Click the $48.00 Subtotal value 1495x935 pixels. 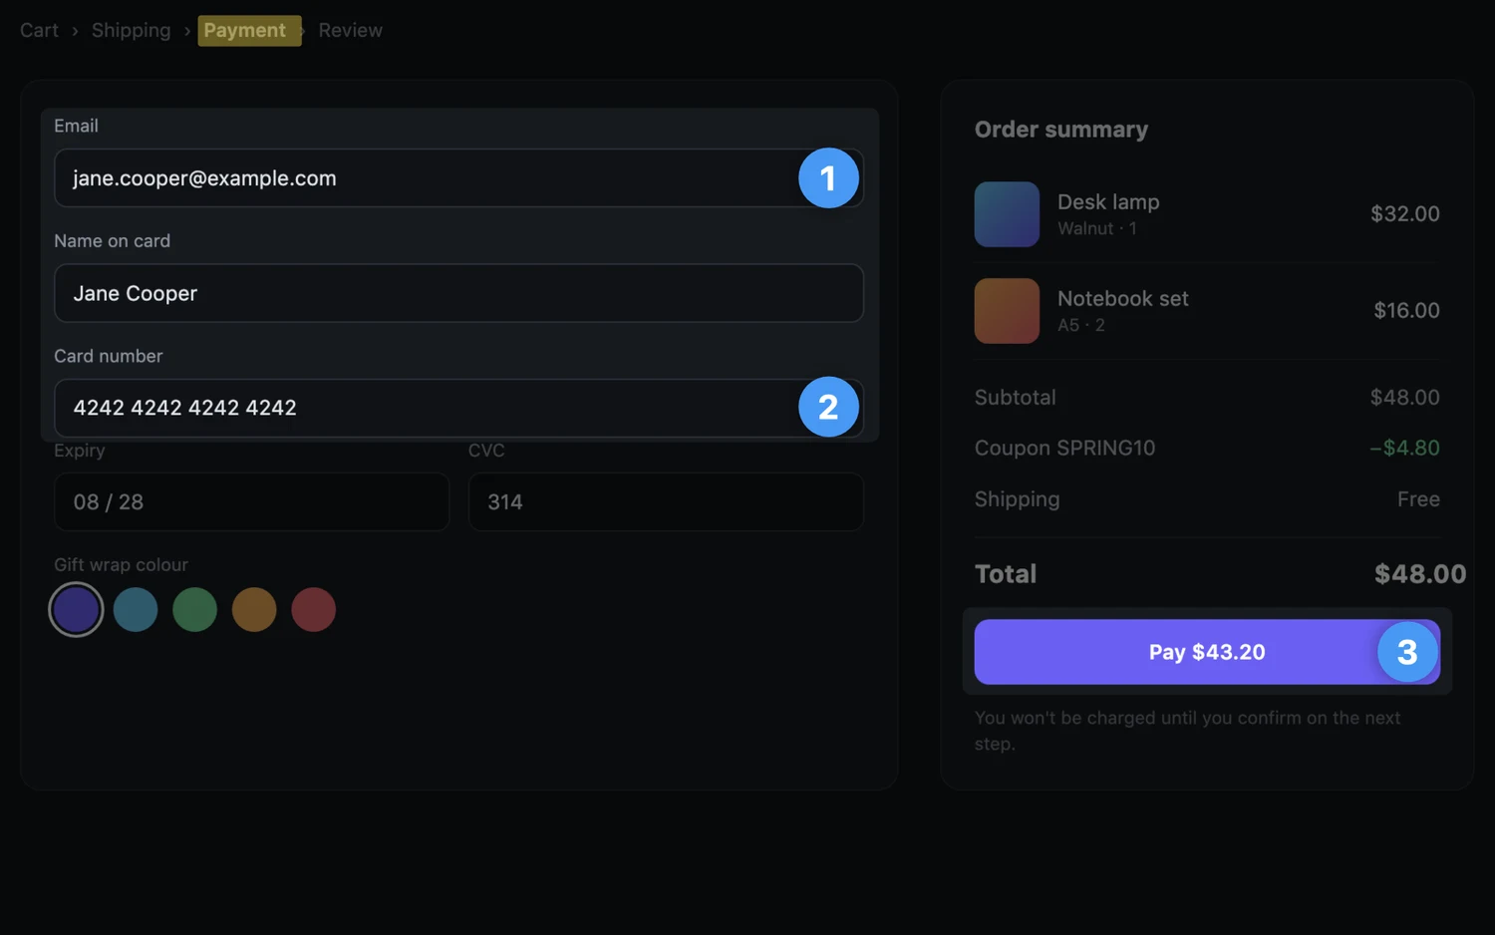click(x=1404, y=398)
